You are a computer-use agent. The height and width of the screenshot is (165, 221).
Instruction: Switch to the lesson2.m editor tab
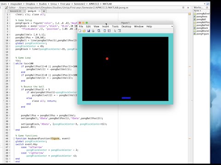tap(16, 11)
